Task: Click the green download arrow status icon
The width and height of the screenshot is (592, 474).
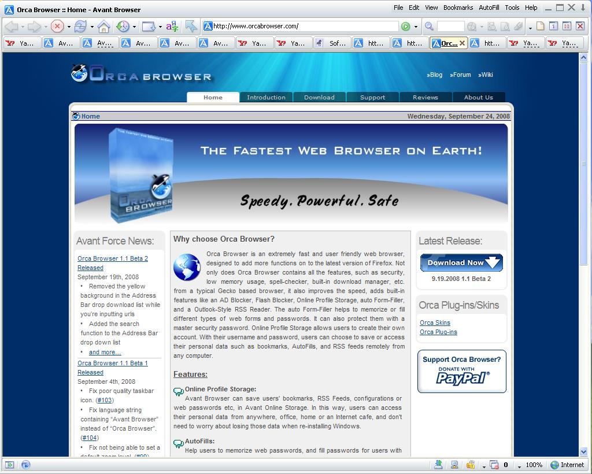Action: point(439,465)
